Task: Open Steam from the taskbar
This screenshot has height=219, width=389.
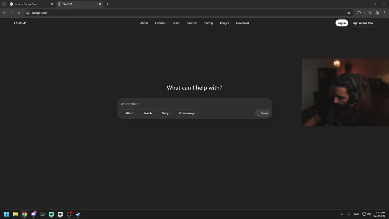Action: [x=78, y=214]
